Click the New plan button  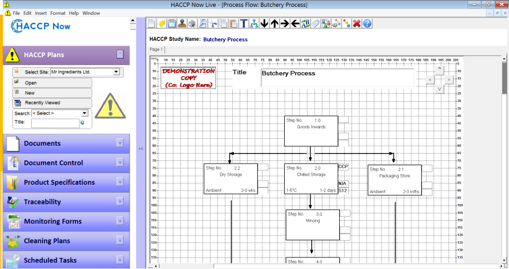52,93
